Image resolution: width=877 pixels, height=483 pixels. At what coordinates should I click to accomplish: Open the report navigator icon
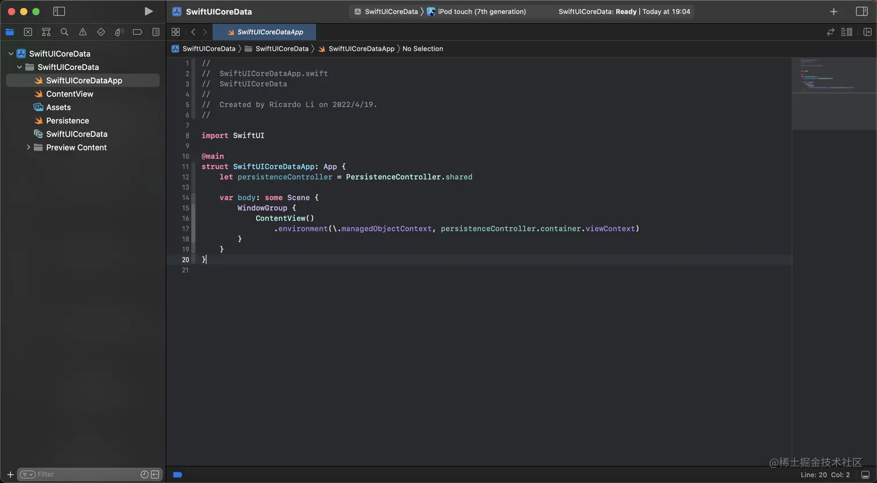tap(155, 32)
